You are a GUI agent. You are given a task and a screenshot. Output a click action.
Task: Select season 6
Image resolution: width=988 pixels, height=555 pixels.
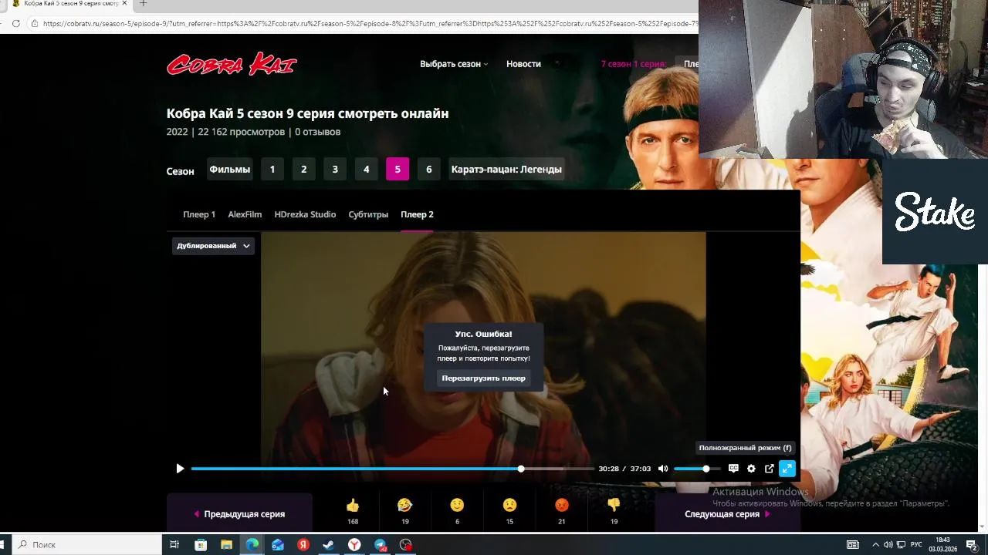pyautogui.click(x=429, y=170)
